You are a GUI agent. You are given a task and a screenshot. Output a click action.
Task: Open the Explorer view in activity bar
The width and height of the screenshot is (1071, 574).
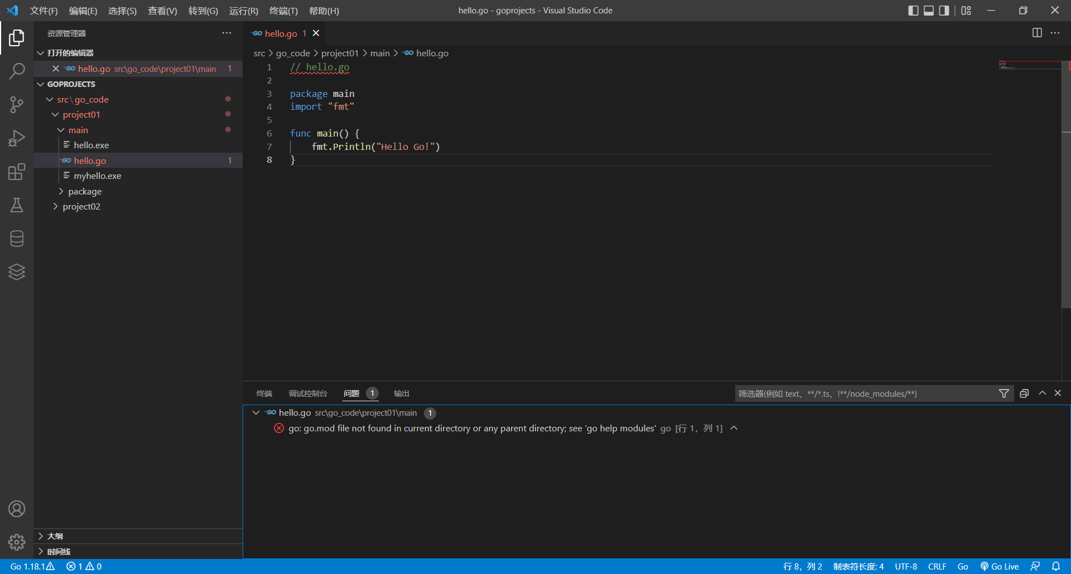click(x=17, y=38)
